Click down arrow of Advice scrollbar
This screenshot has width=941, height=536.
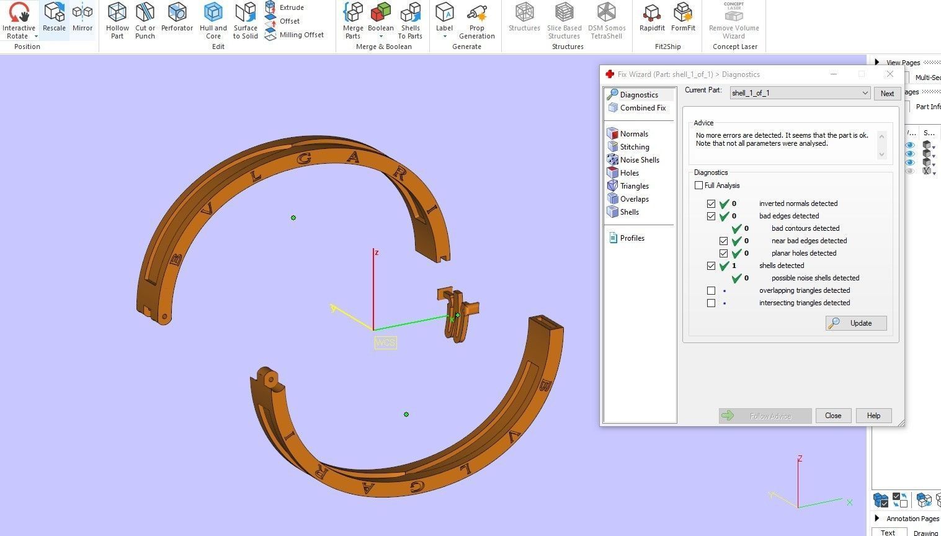coord(881,155)
